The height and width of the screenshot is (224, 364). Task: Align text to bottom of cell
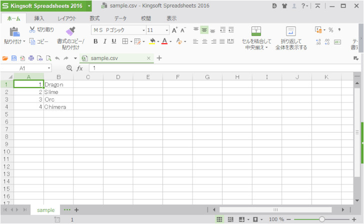(212, 30)
